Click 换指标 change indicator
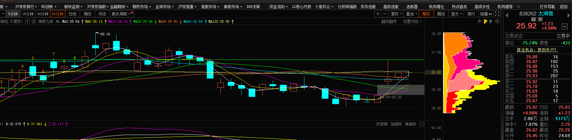This screenshot has width=572, height=140. 410,124
